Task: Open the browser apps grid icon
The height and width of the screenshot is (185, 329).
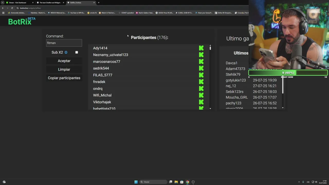Action: coord(3,13)
